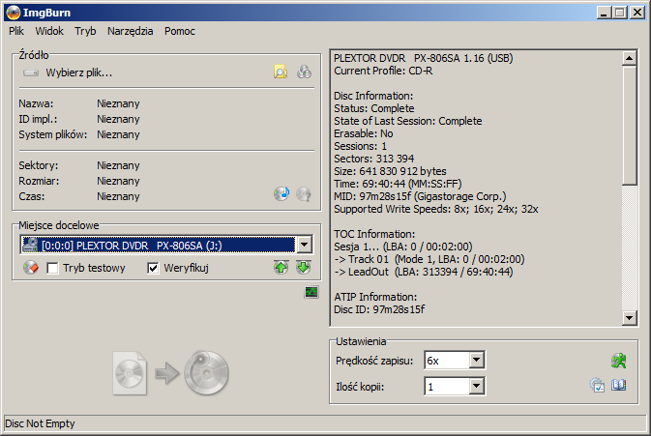Click the 'Sectors: 313 394' line

pos(374,159)
